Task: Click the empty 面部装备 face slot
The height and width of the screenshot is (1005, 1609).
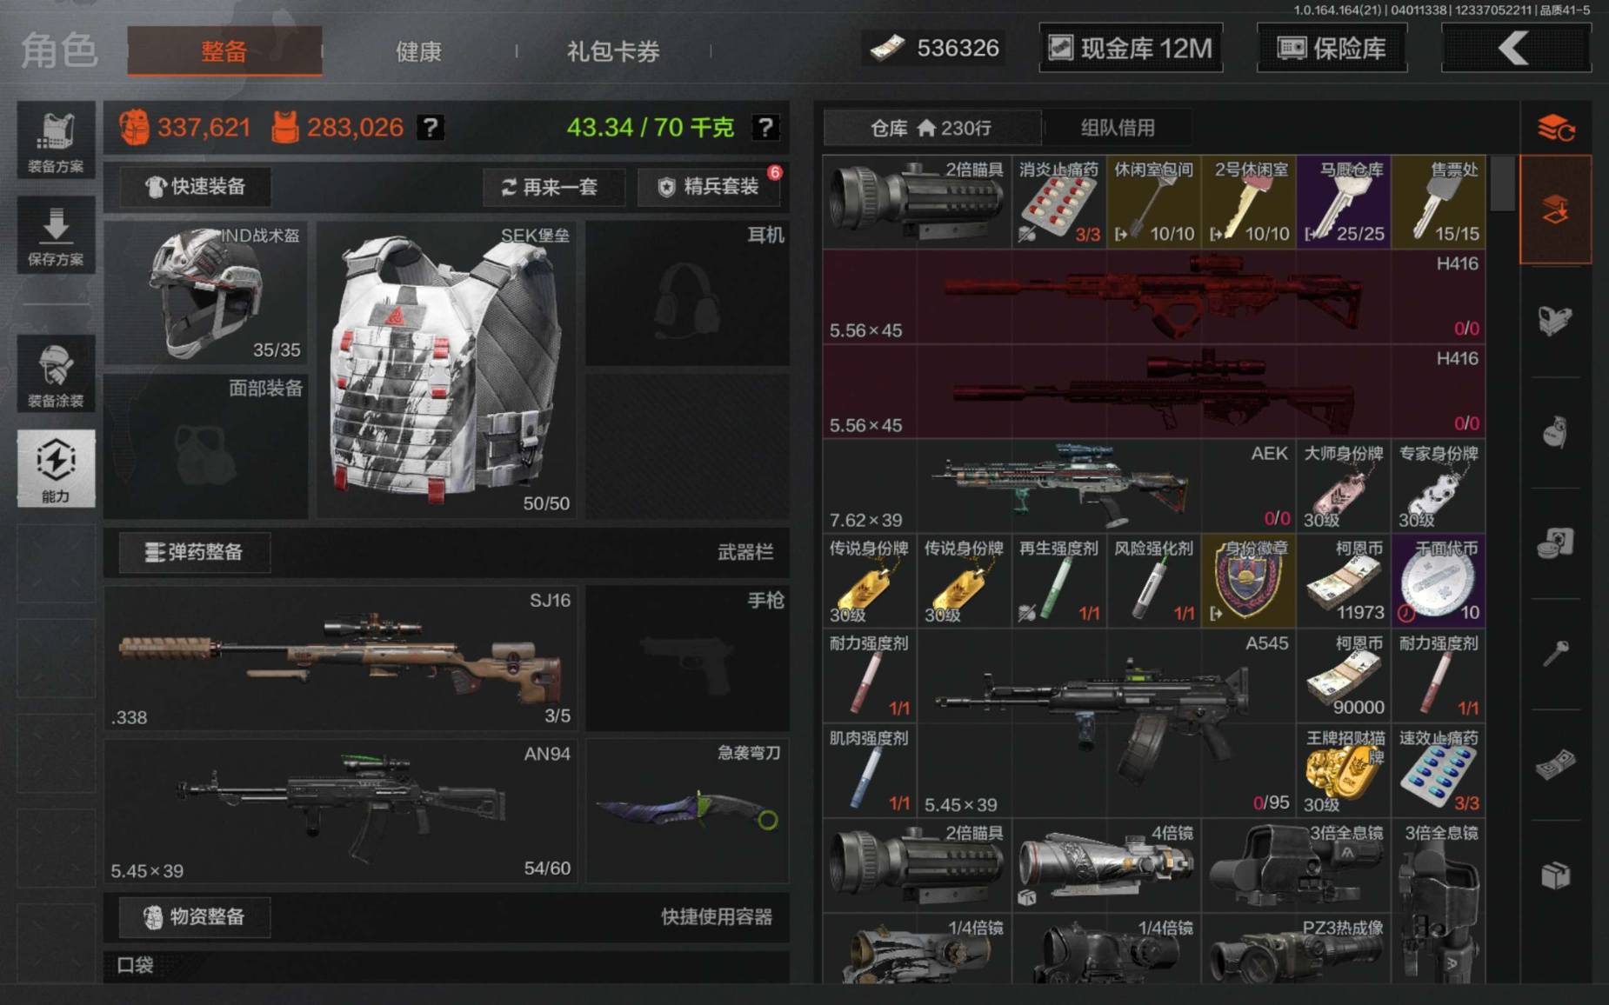Action: [x=206, y=447]
